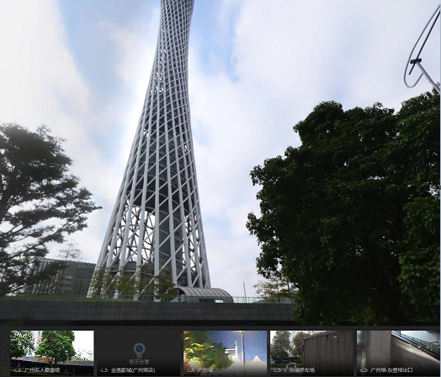Click the 金逸影城(广州塔店) text label
The image size is (441, 377).
click(133, 370)
